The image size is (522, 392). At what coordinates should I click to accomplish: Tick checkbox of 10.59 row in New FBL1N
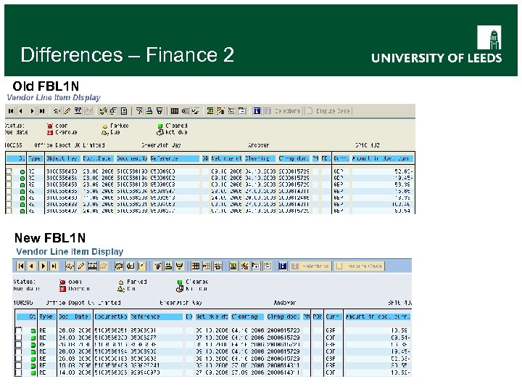[19, 330]
